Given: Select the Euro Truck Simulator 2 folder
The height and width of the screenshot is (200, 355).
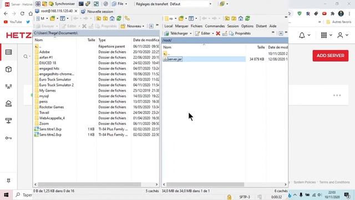Looking at the screenshot, I should coord(57,85).
